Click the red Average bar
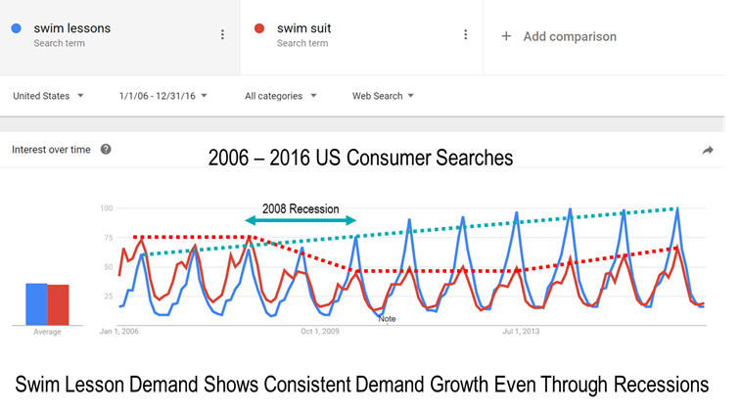Screen dimensions: 741x411 coord(58,304)
